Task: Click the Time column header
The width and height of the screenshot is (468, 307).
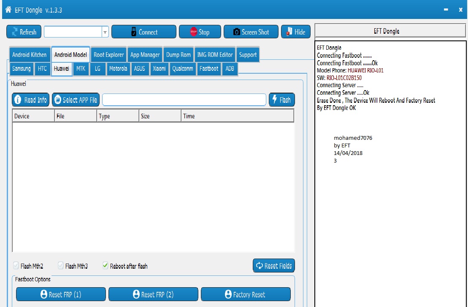Action: coord(238,116)
